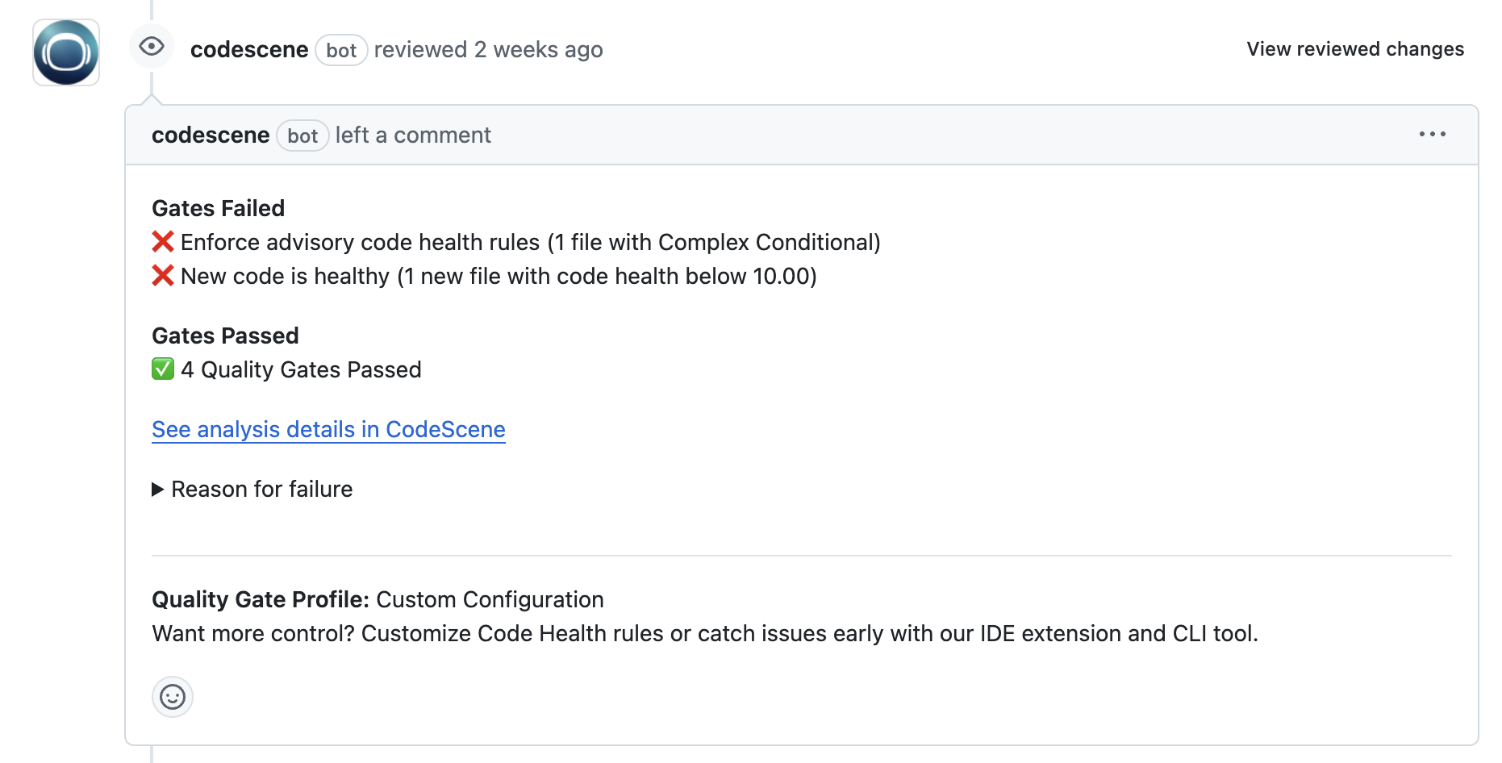Click the red X beside advisory code health rule
Viewport: 1502px width, 763px height.
click(x=163, y=242)
